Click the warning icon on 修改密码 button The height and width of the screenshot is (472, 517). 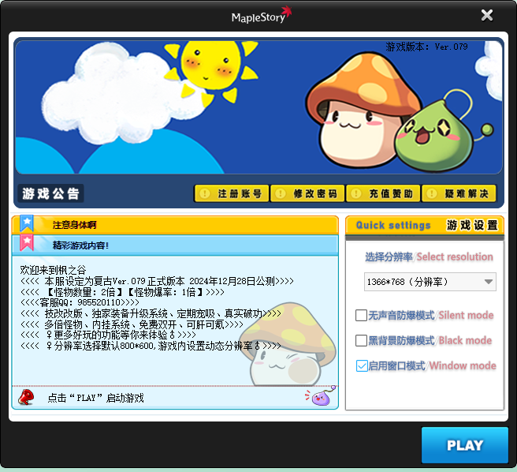281,193
